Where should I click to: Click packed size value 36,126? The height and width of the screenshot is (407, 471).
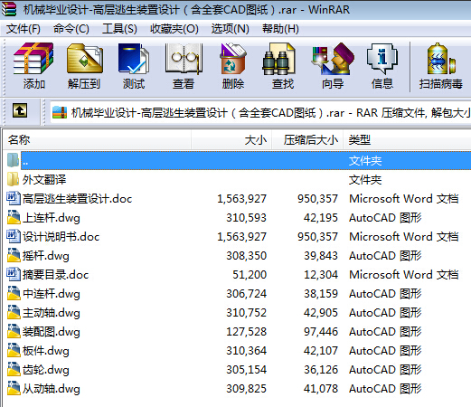click(321, 370)
